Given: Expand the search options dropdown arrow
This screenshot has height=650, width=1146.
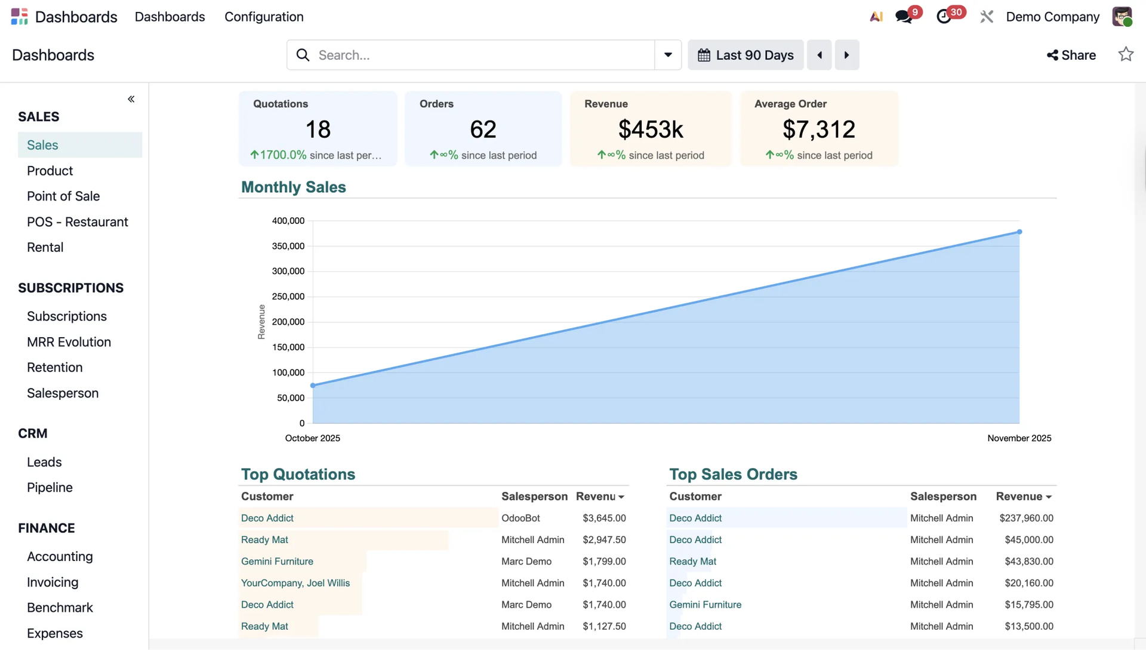Looking at the screenshot, I should (668, 55).
